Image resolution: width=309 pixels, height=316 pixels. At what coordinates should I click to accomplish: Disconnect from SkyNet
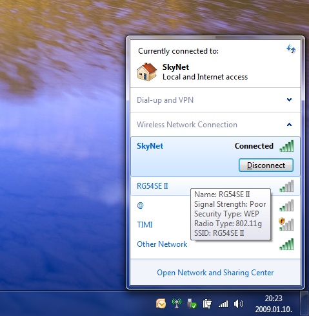[x=266, y=165]
